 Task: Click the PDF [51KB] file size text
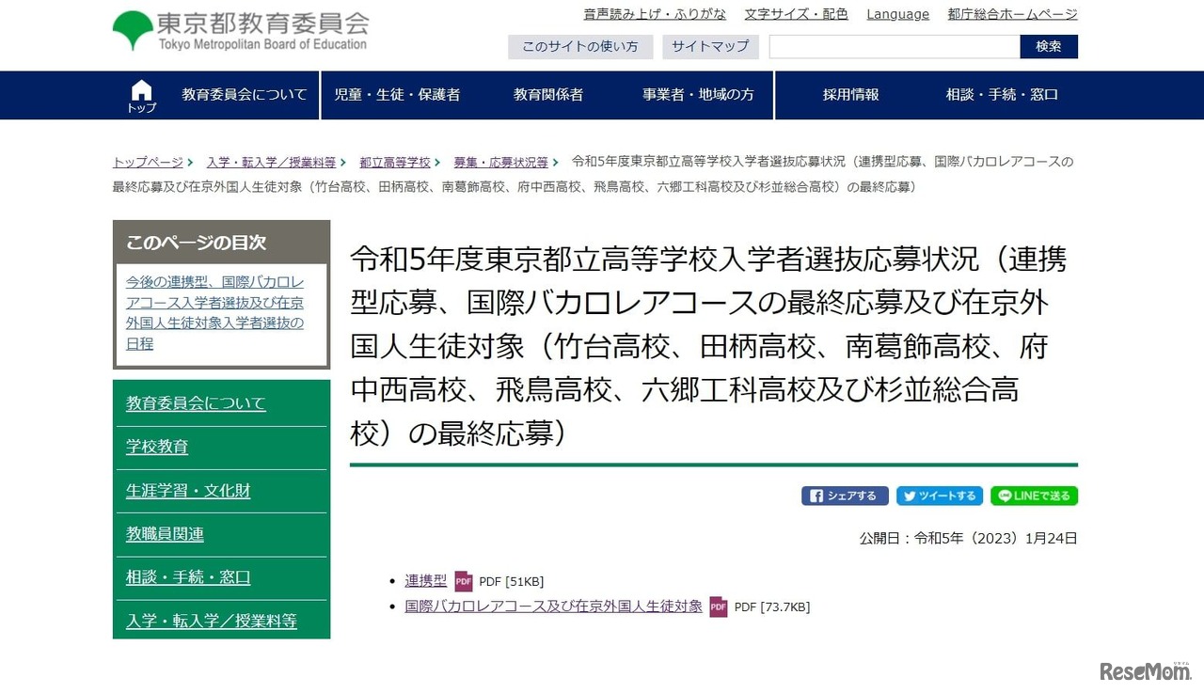pyautogui.click(x=512, y=581)
